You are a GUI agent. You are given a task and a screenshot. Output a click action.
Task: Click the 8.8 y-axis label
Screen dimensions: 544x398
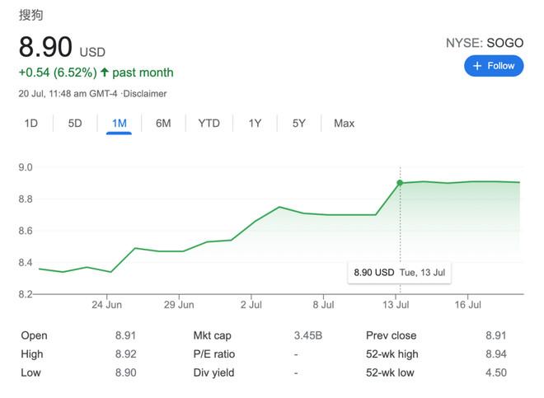tap(26, 199)
